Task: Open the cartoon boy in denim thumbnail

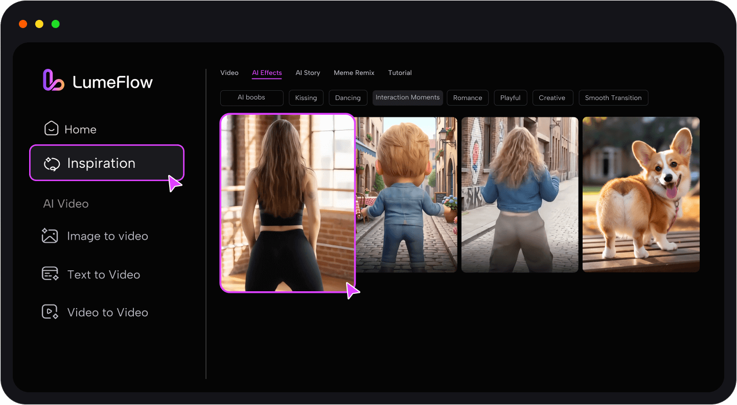Action: click(407, 194)
